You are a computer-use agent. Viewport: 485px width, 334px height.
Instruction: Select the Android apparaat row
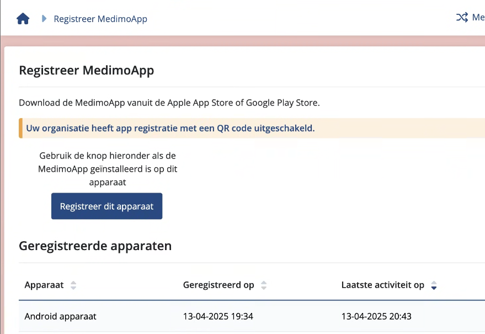pos(61,316)
